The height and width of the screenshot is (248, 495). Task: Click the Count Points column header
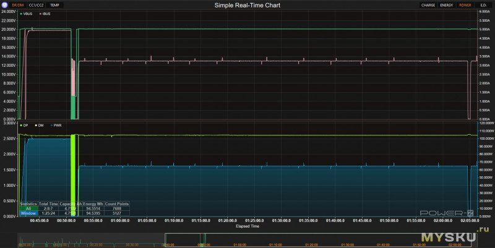117,203
